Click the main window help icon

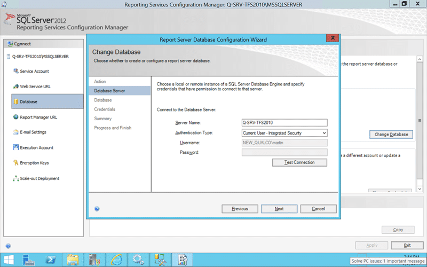[x=8, y=246]
